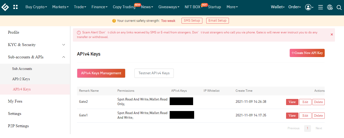The image size is (344, 138).
Task: Click the Email Setup button
Action: 218,21
